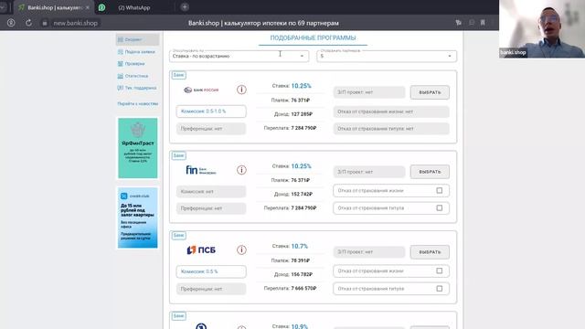
Task: Click the Статистика sidebar icon
Action: click(x=120, y=76)
